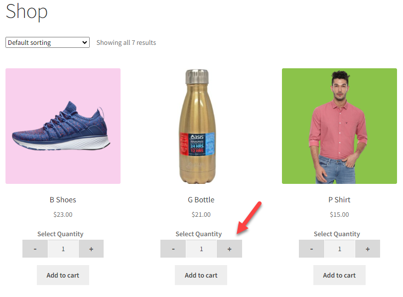Image resolution: width=403 pixels, height=297 pixels.
Task: Click the blue sneaker product image
Action: (63, 126)
